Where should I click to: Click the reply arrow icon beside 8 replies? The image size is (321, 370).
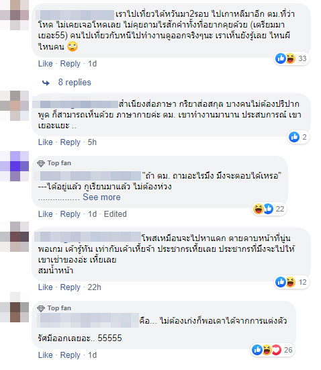pos(46,83)
